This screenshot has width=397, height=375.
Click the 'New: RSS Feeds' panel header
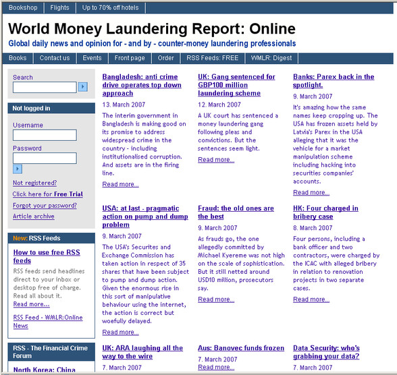pos(51,238)
